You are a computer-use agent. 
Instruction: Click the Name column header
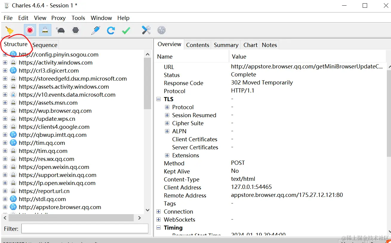pyautogui.click(x=192, y=57)
